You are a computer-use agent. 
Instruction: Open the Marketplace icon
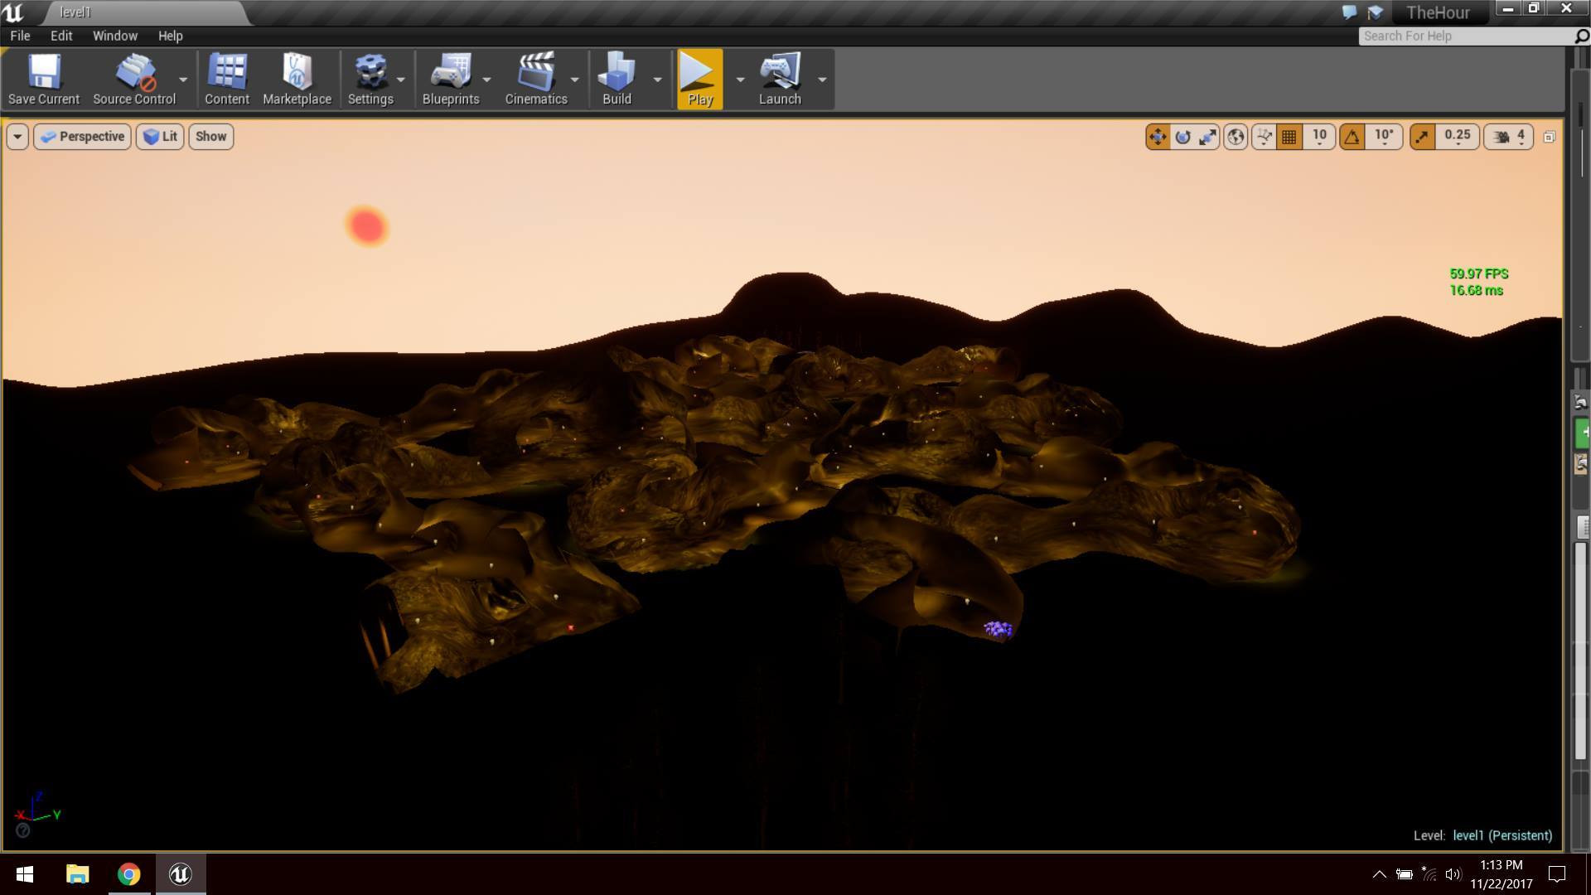(297, 80)
